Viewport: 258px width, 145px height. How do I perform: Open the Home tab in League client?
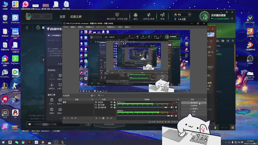62,17
